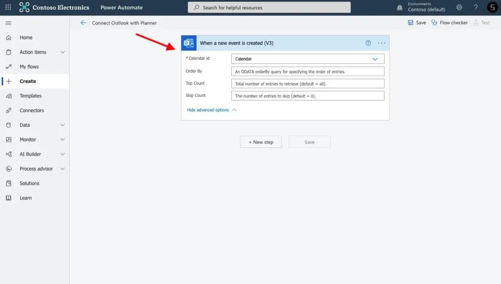
Task: Click the My flows icon
Action: (9, 67)
